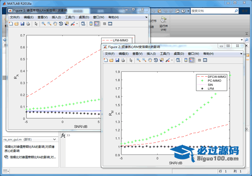Screen dimensions: 252x176
Task: Activate Zoom Out tool in Figure 1
Action: click(49, 24)
